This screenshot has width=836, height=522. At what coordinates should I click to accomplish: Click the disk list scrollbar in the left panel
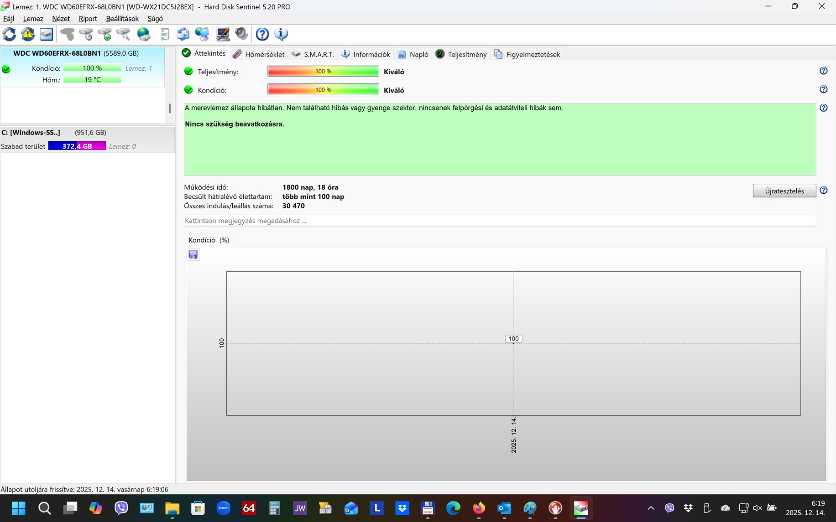point(170,108)
